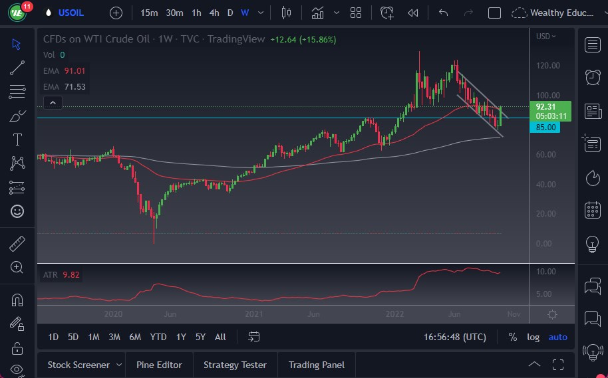The width and height of the screenshot is (608, 378).
Task: Switch to the Strategy Tester tab
Action: [x=235, y=365]
